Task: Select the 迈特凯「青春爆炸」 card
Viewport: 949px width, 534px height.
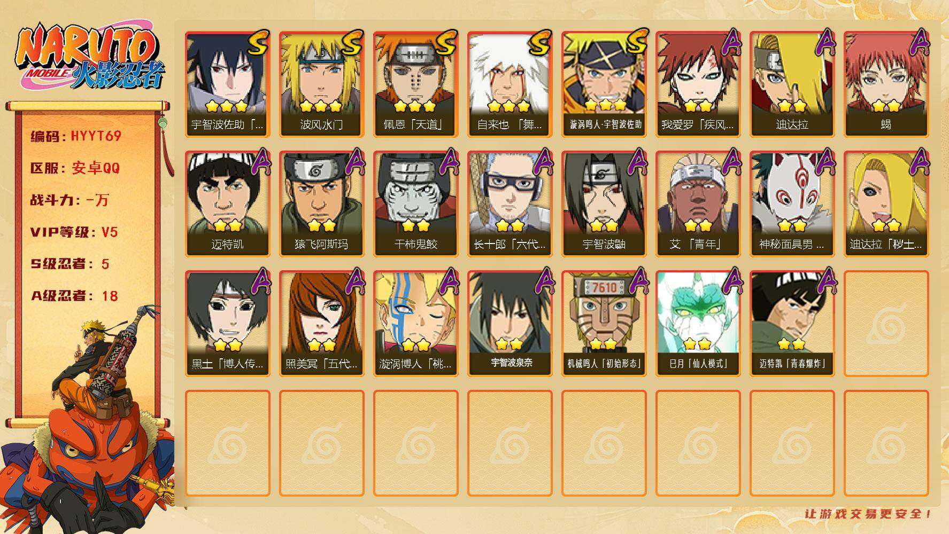Action: [792, 323]
